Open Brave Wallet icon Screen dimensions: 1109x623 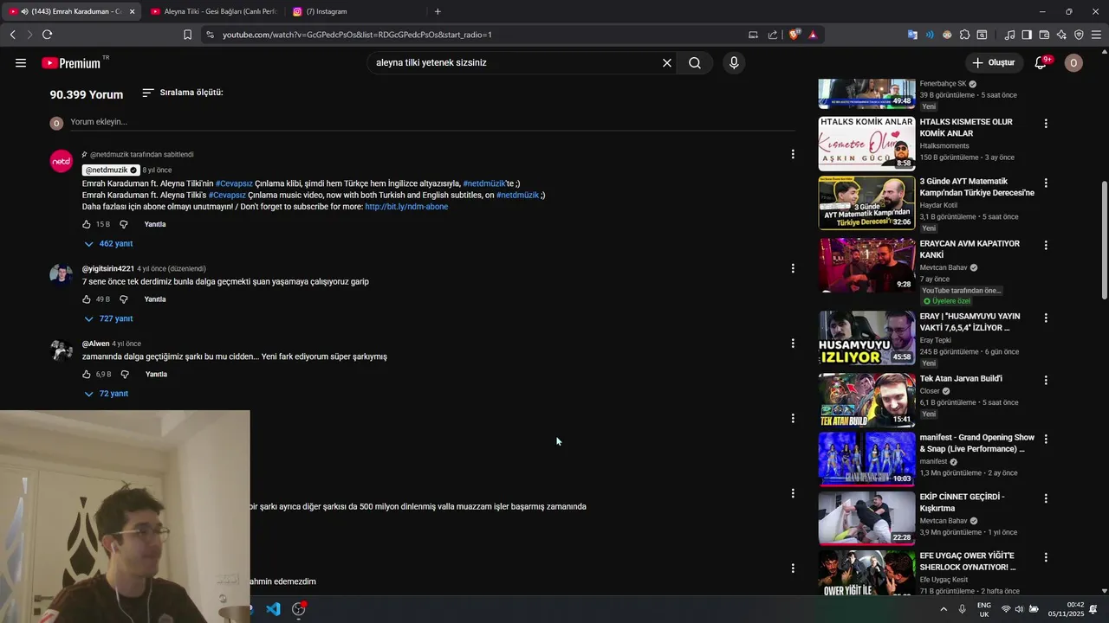point(1044,35)
